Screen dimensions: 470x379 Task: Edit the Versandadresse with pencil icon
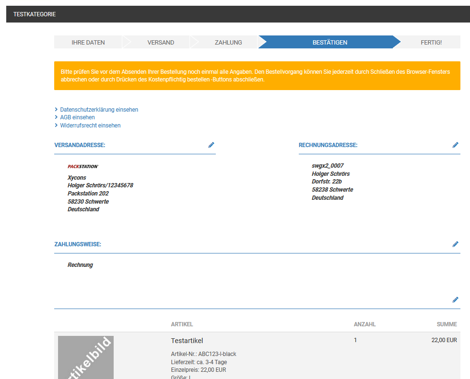pos(211,145)
